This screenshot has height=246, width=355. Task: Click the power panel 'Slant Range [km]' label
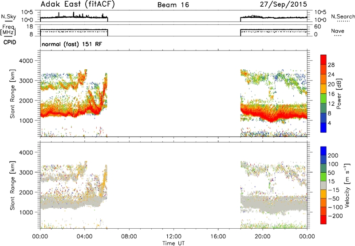(12, 94)
